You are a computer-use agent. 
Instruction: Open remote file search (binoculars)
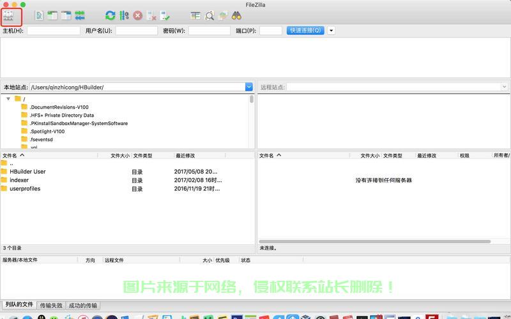click(x=236, y=15)
